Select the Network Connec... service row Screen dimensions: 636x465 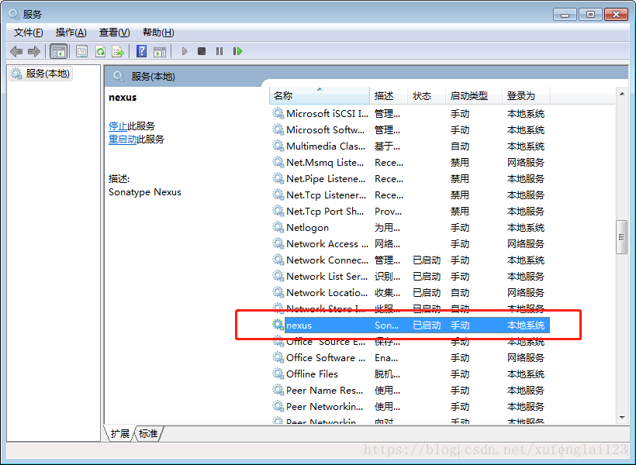click(410, 260)
